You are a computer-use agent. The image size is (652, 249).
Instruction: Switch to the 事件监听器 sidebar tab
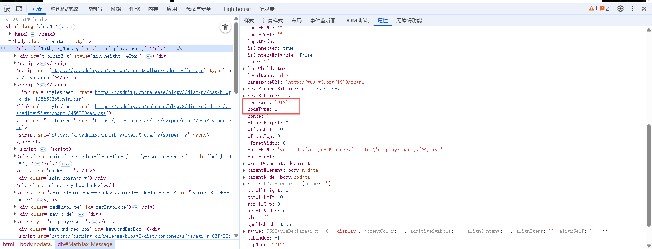point(323,21)
